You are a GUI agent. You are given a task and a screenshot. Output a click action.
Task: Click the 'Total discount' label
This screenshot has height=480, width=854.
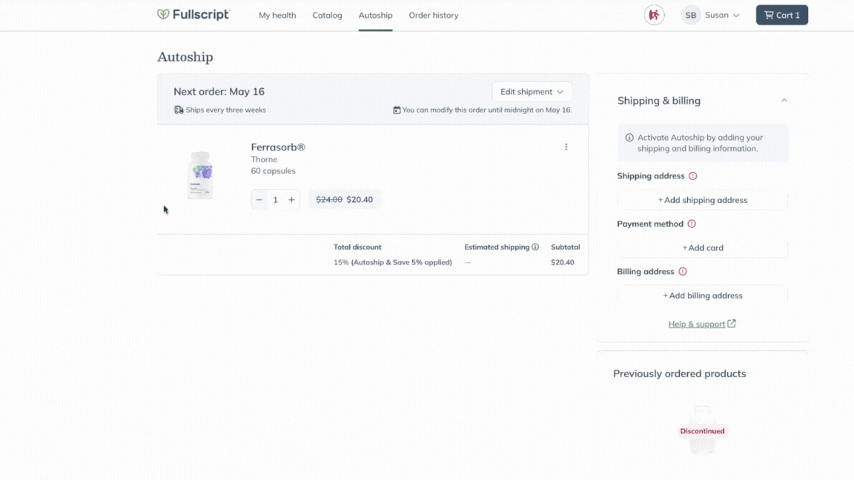(x=357, y=247)
